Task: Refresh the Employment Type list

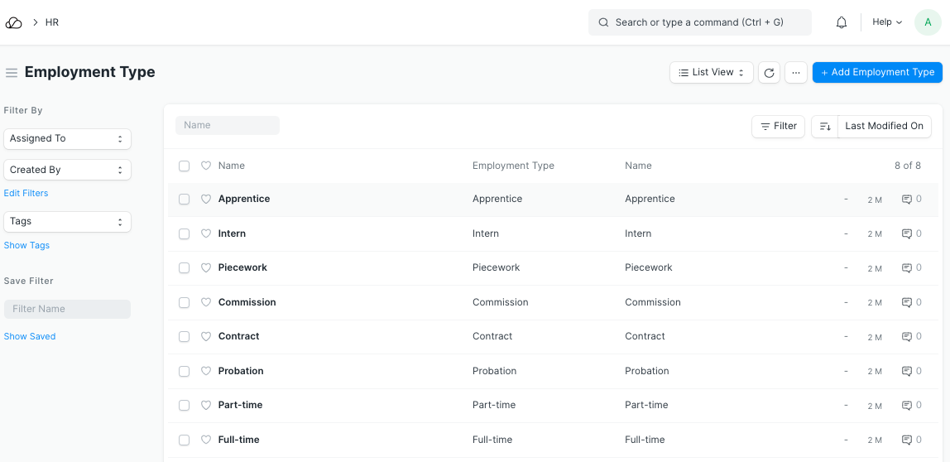Action: (769, 73)
